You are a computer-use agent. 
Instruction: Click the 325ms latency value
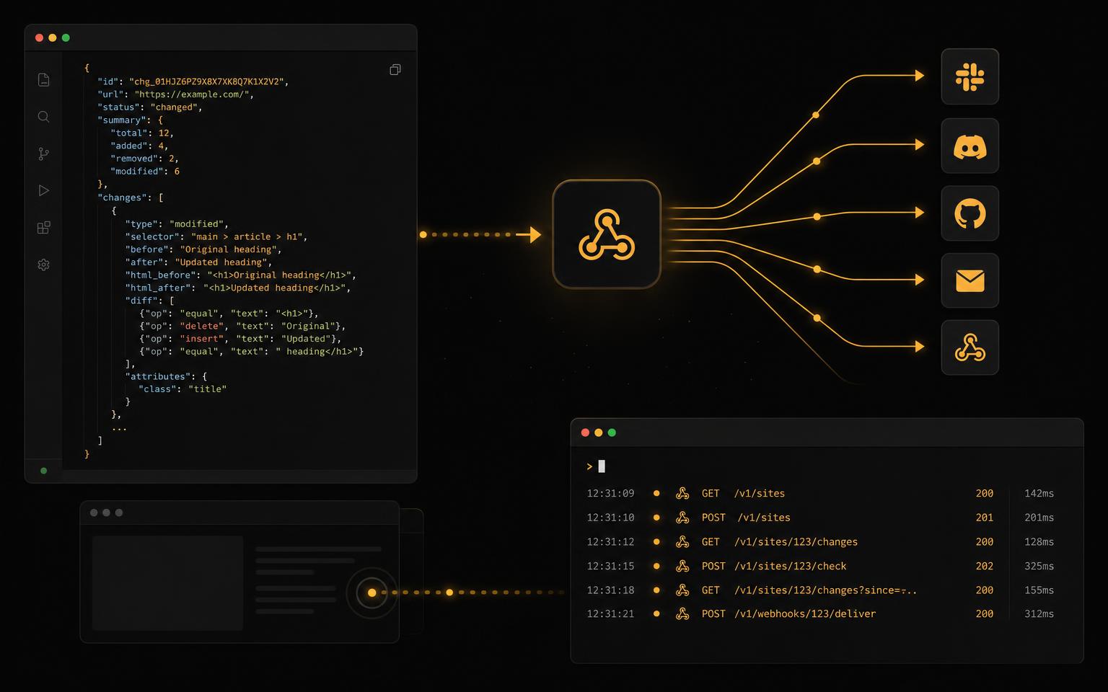pyautogui.click(x=1039, y=566)
